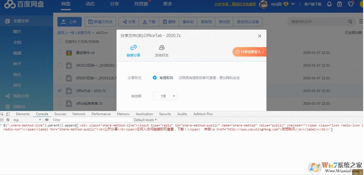This screenshot has height=175, width=364.
Task: Uncheck the OfficeTab - 2010.7z file
Action: 60,91
